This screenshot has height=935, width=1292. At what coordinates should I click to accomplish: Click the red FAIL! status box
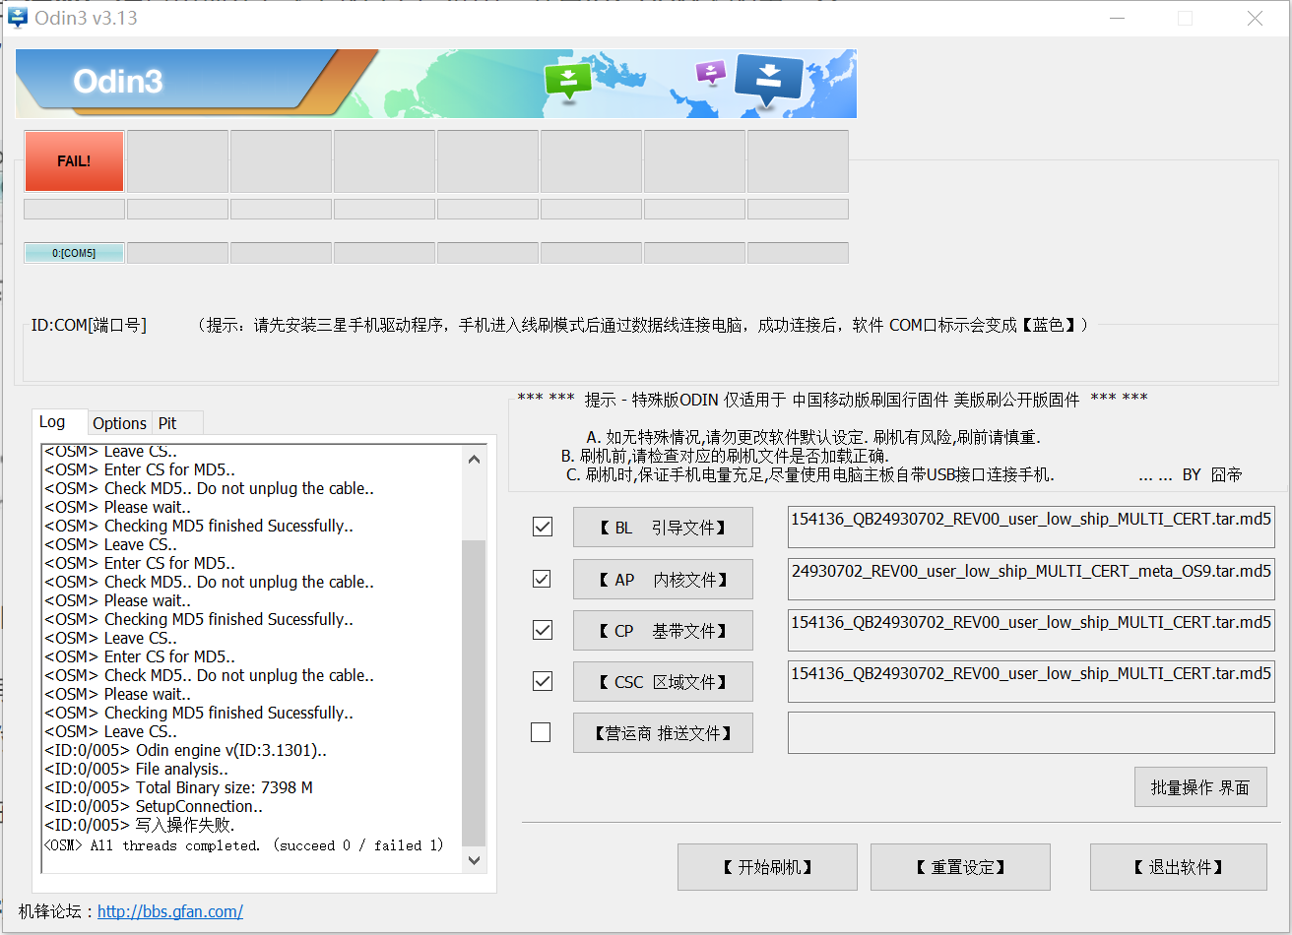point(74,161)
